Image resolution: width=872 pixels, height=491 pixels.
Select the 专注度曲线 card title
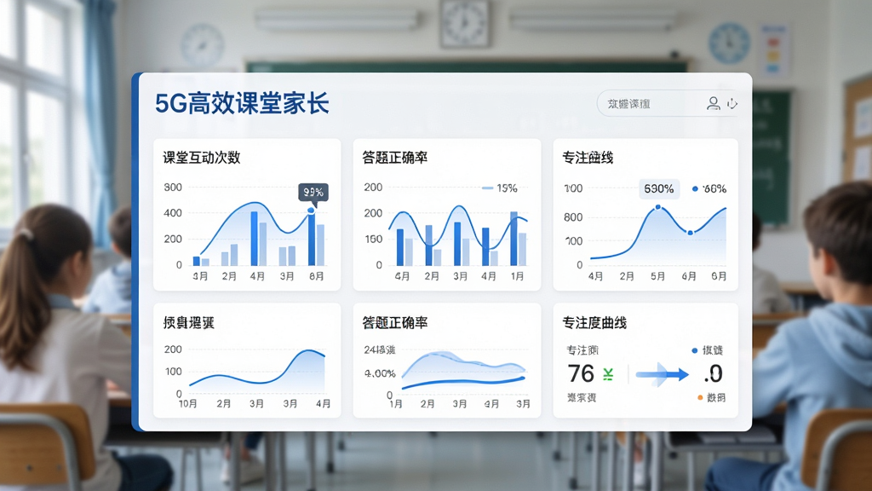tap(594, 323)
